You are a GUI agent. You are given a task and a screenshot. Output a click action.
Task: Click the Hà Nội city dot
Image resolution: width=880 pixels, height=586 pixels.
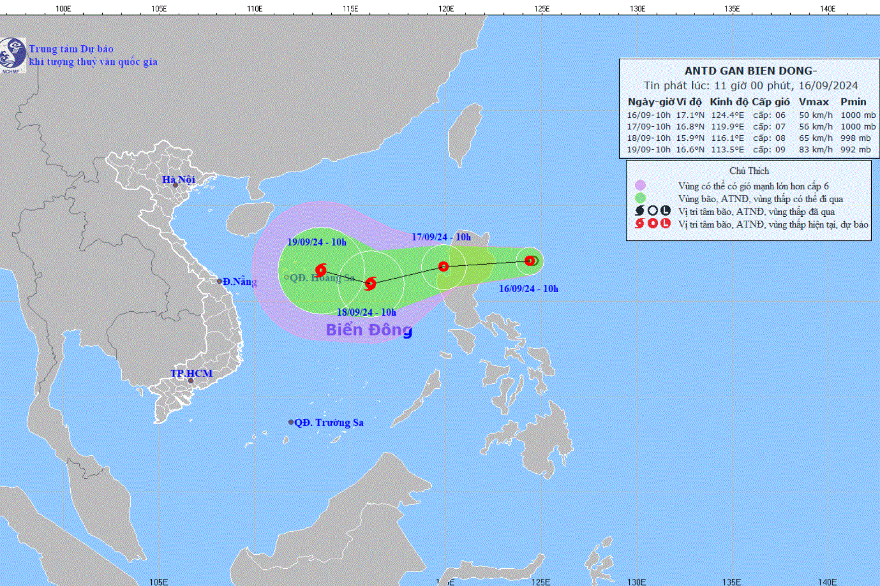pyautogui.click(x=175, y=185)
